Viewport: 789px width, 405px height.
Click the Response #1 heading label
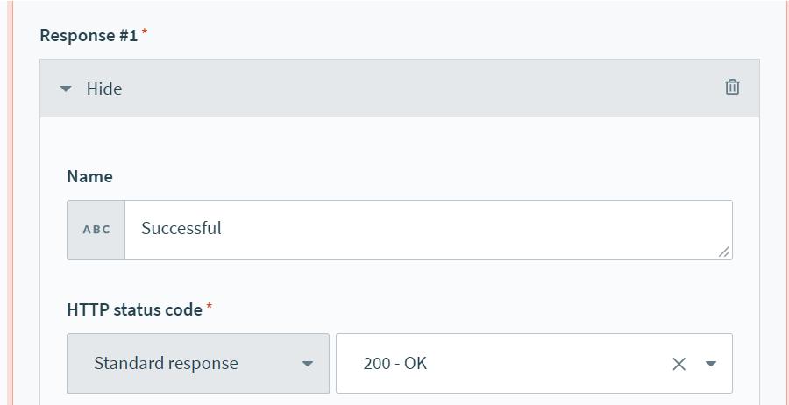[x=89, y=35]
